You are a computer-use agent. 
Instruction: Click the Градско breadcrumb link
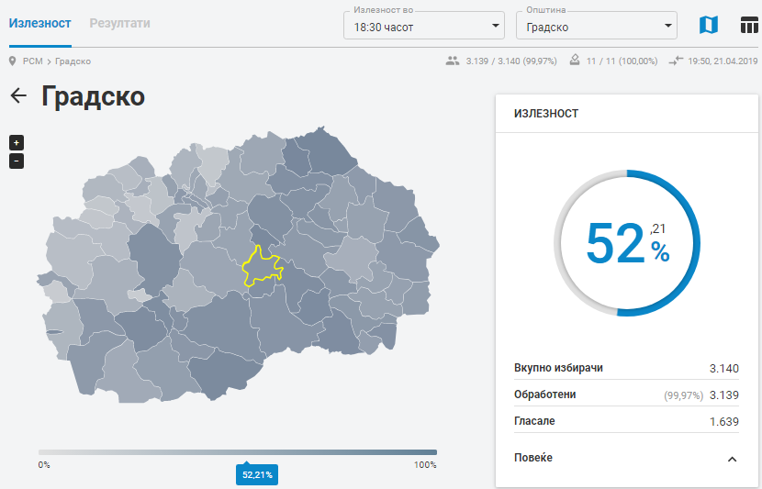[73, 61]
